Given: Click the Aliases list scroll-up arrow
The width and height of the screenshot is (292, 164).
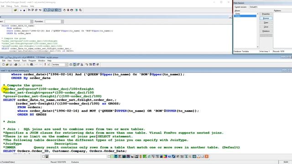Looking at the screenshot, I should pyautogui.click(x=258, y=14).
